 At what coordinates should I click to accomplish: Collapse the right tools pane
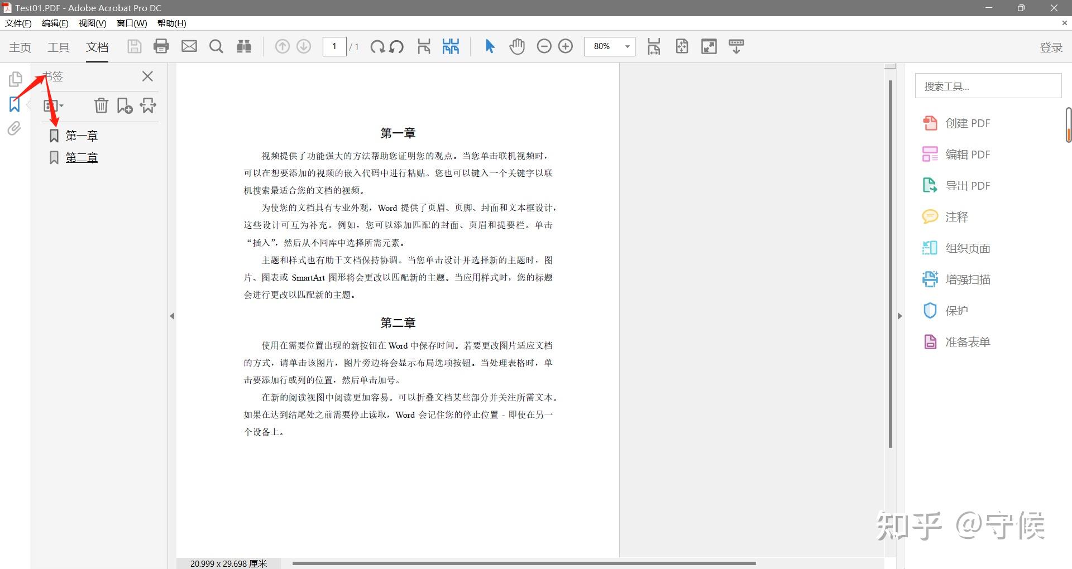pyautogui.click(x=899, y=316)
